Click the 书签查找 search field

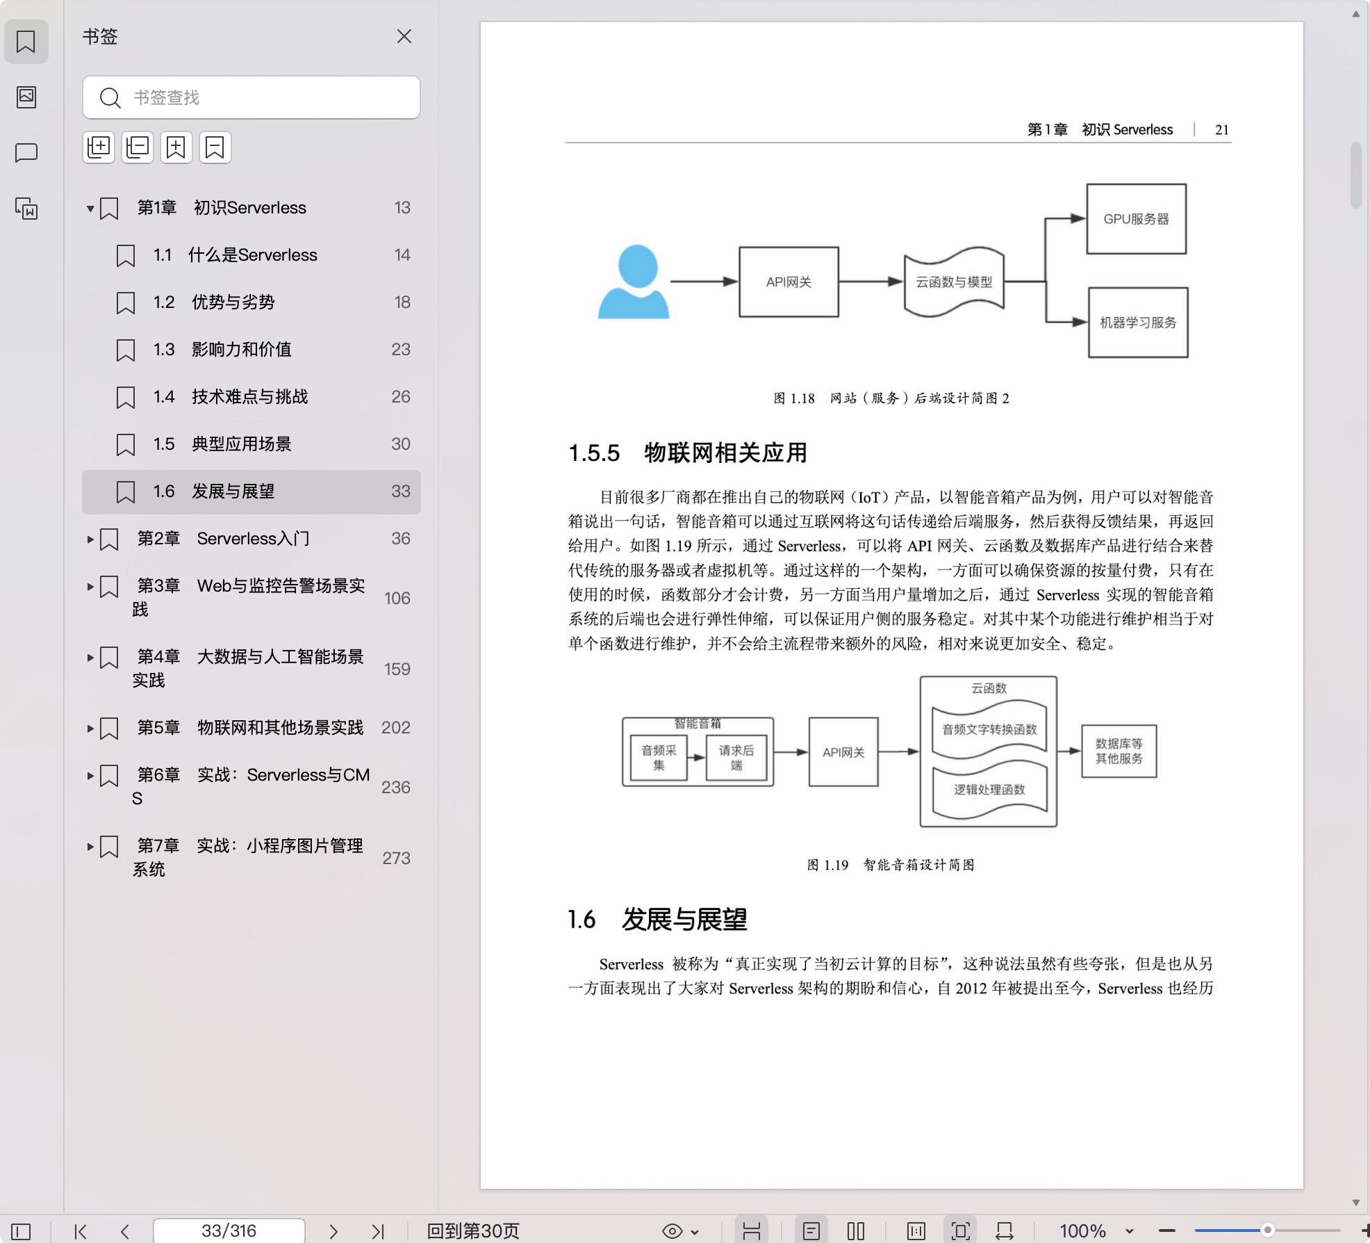tap(251, 97)
